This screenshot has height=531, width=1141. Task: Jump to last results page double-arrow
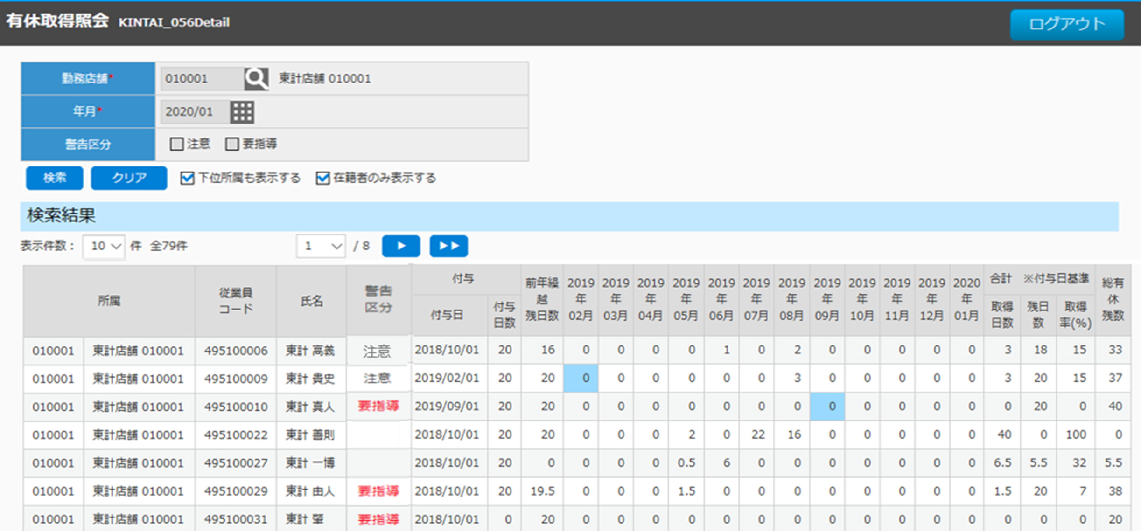tap(448, 246)
